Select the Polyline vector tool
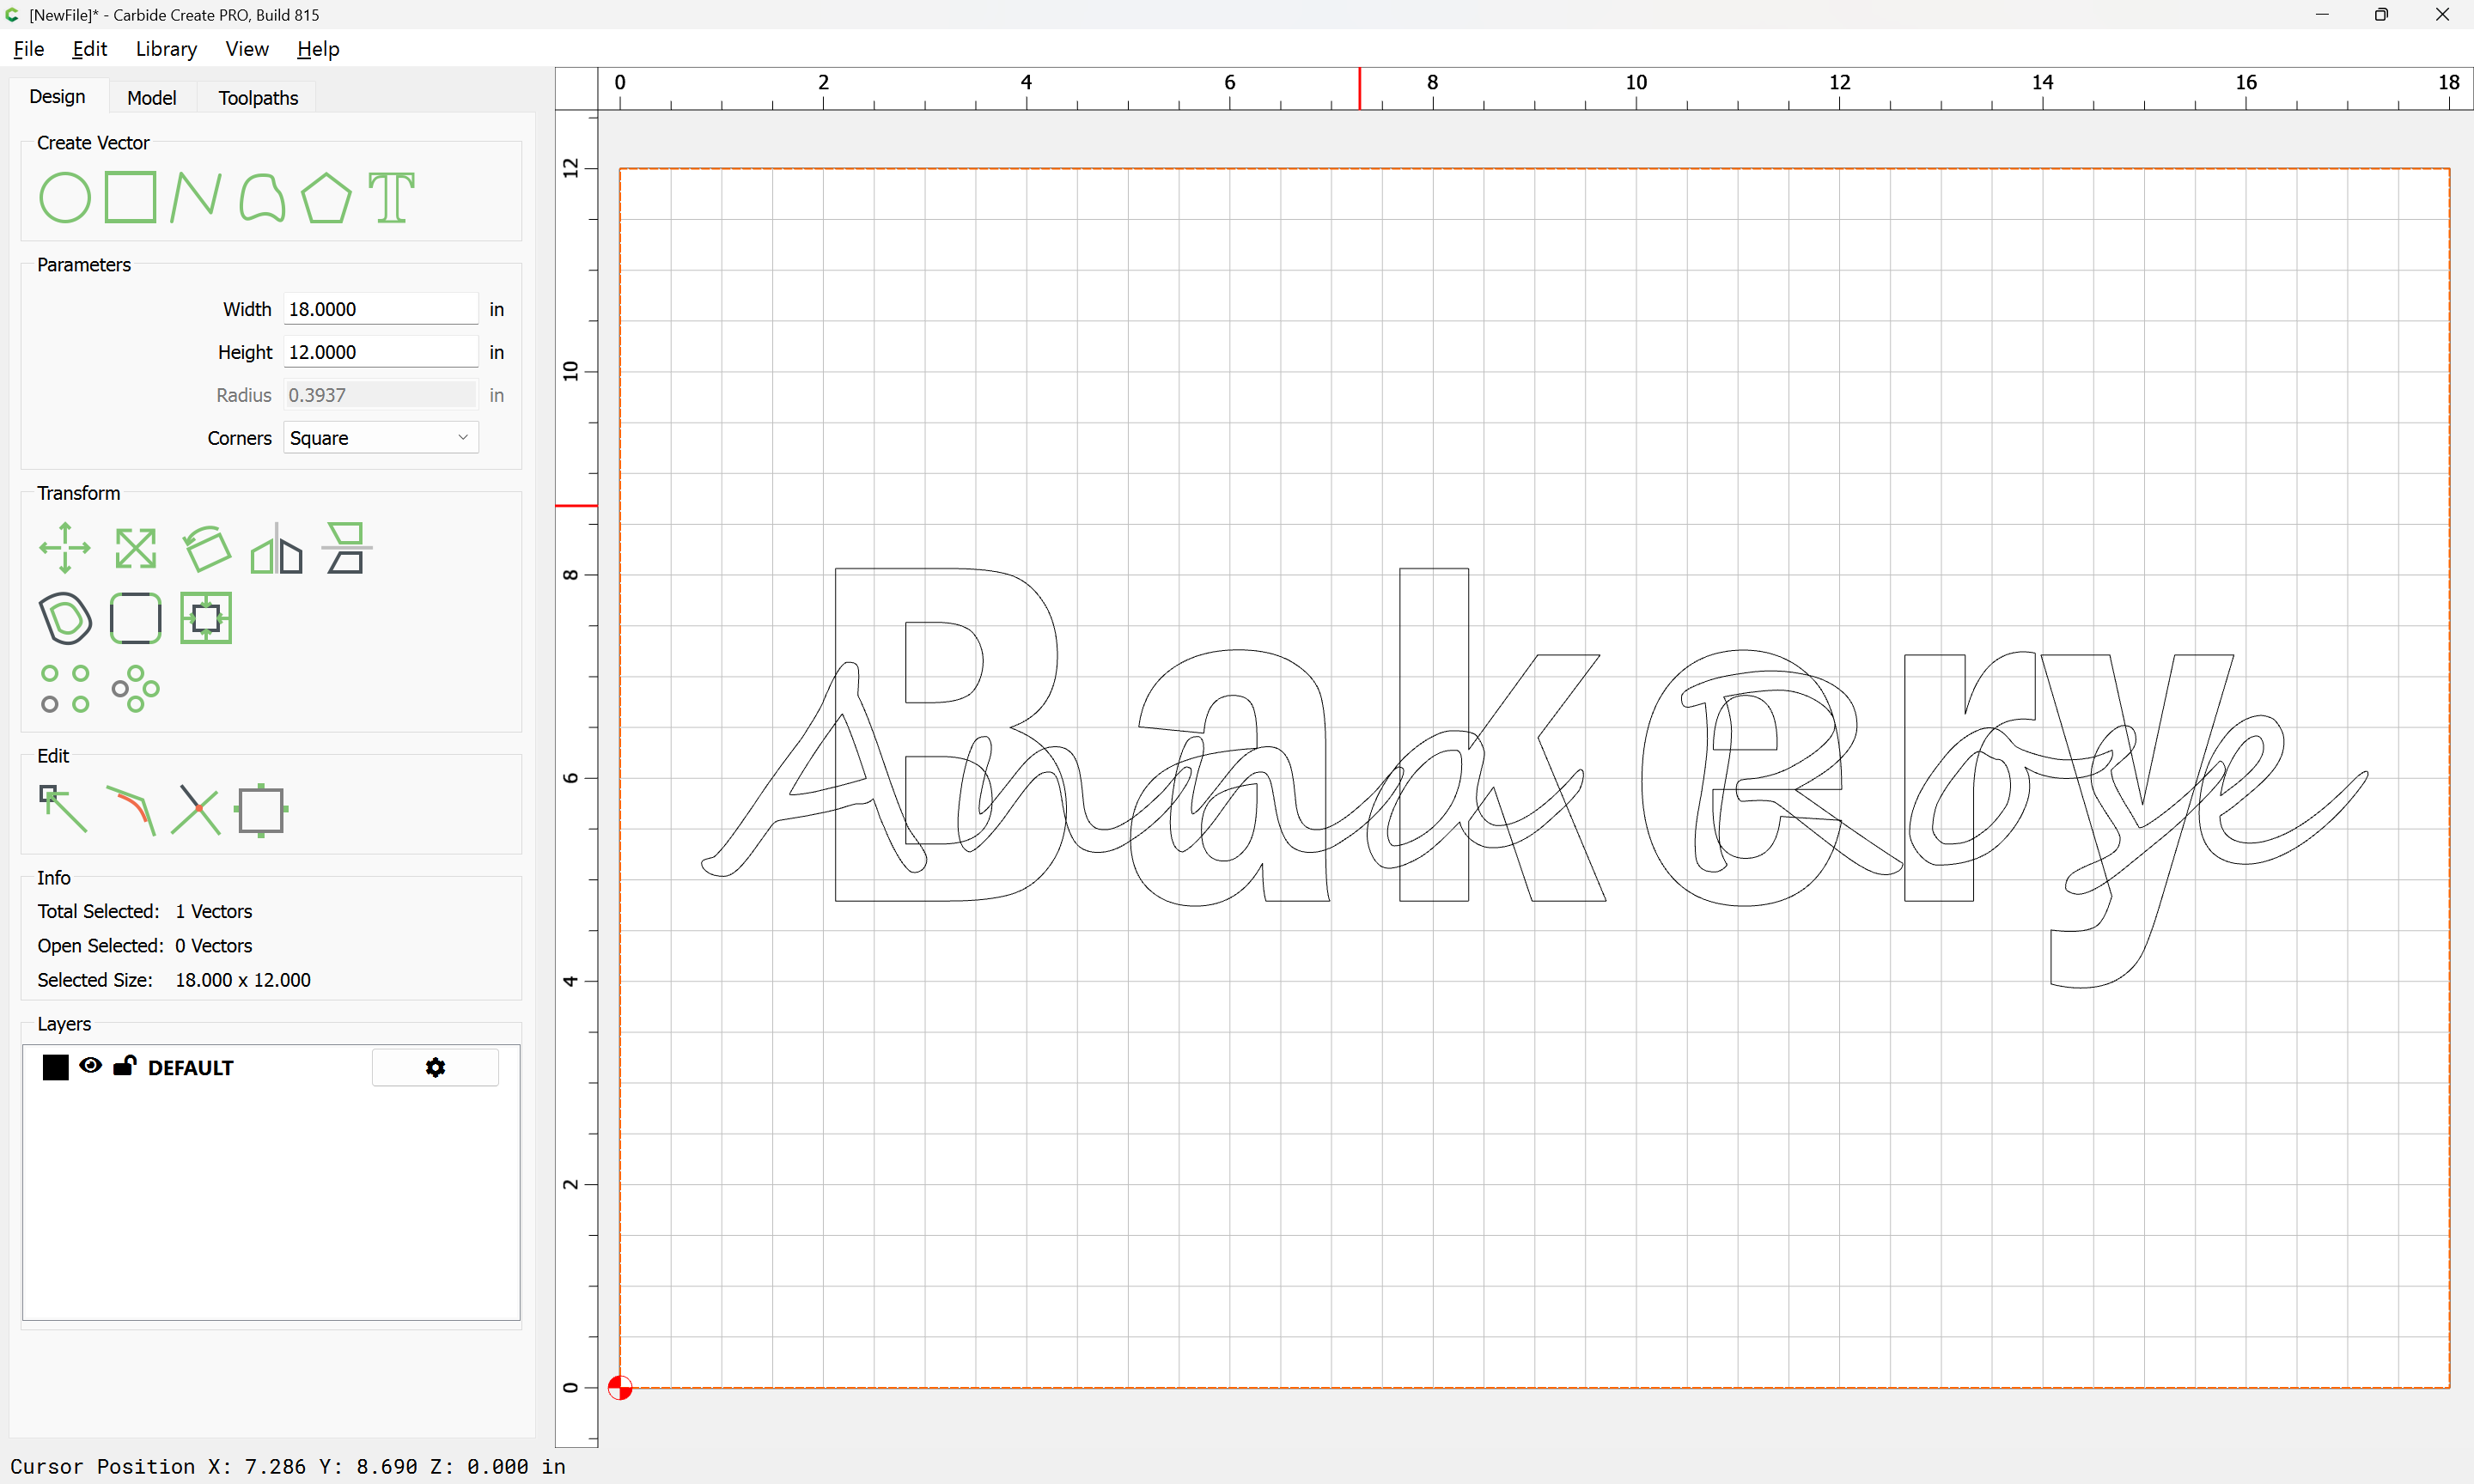This screenshot has height=1484, width=2474. [x=196, y=196]
